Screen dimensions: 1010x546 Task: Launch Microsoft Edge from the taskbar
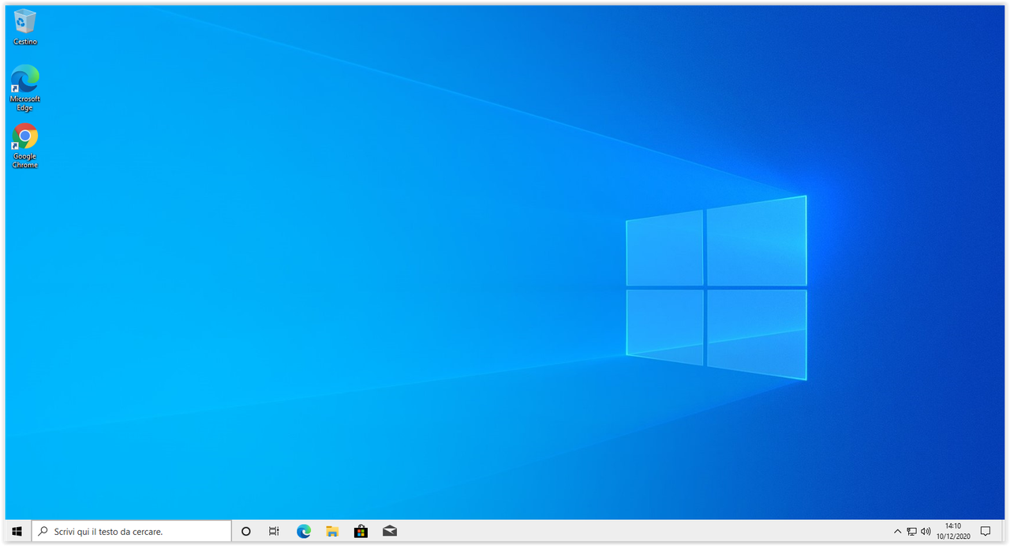[x=304, y=532]
